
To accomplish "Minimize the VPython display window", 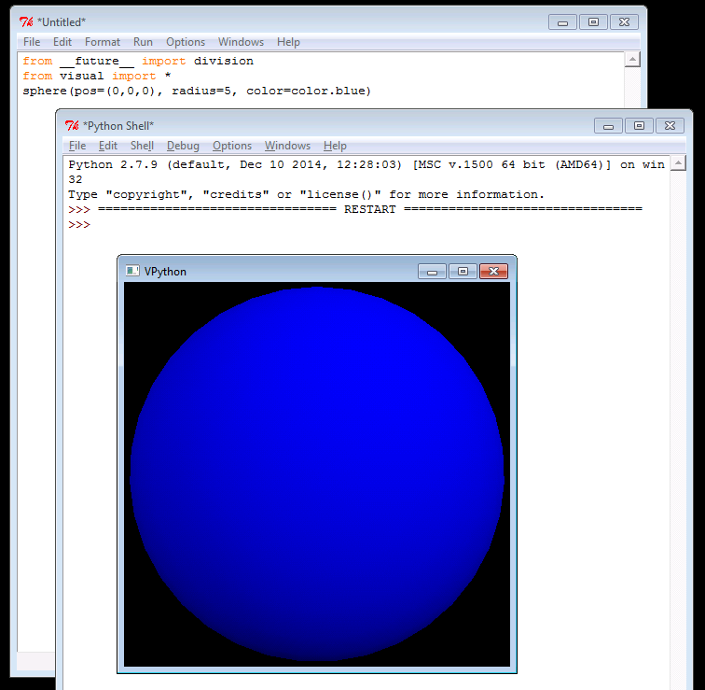I will coord(432,271).
